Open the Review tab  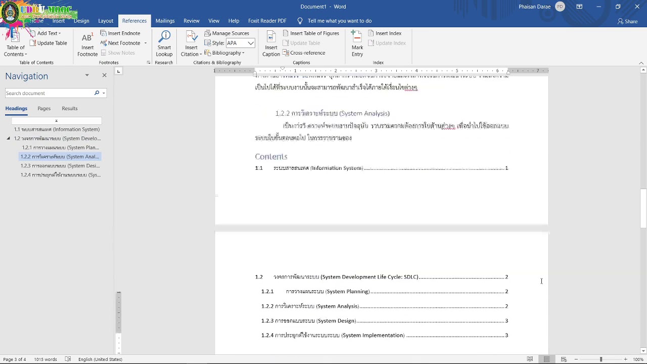191,21
